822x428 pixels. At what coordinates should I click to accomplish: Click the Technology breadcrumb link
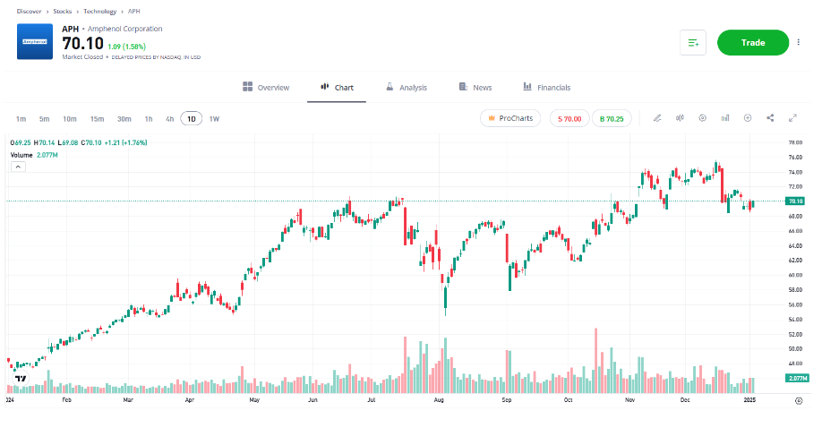[x=99, y=11]
